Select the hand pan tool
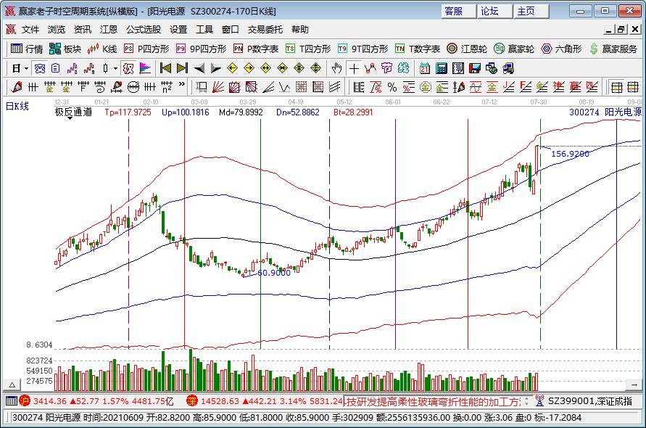Screen dimensions: 646x428 point(336,68)
